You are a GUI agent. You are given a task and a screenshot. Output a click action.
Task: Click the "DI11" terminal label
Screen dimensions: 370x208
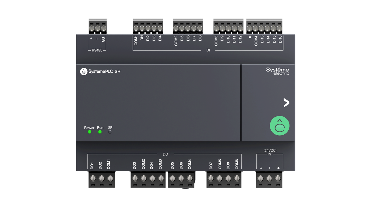click(234, 39)
